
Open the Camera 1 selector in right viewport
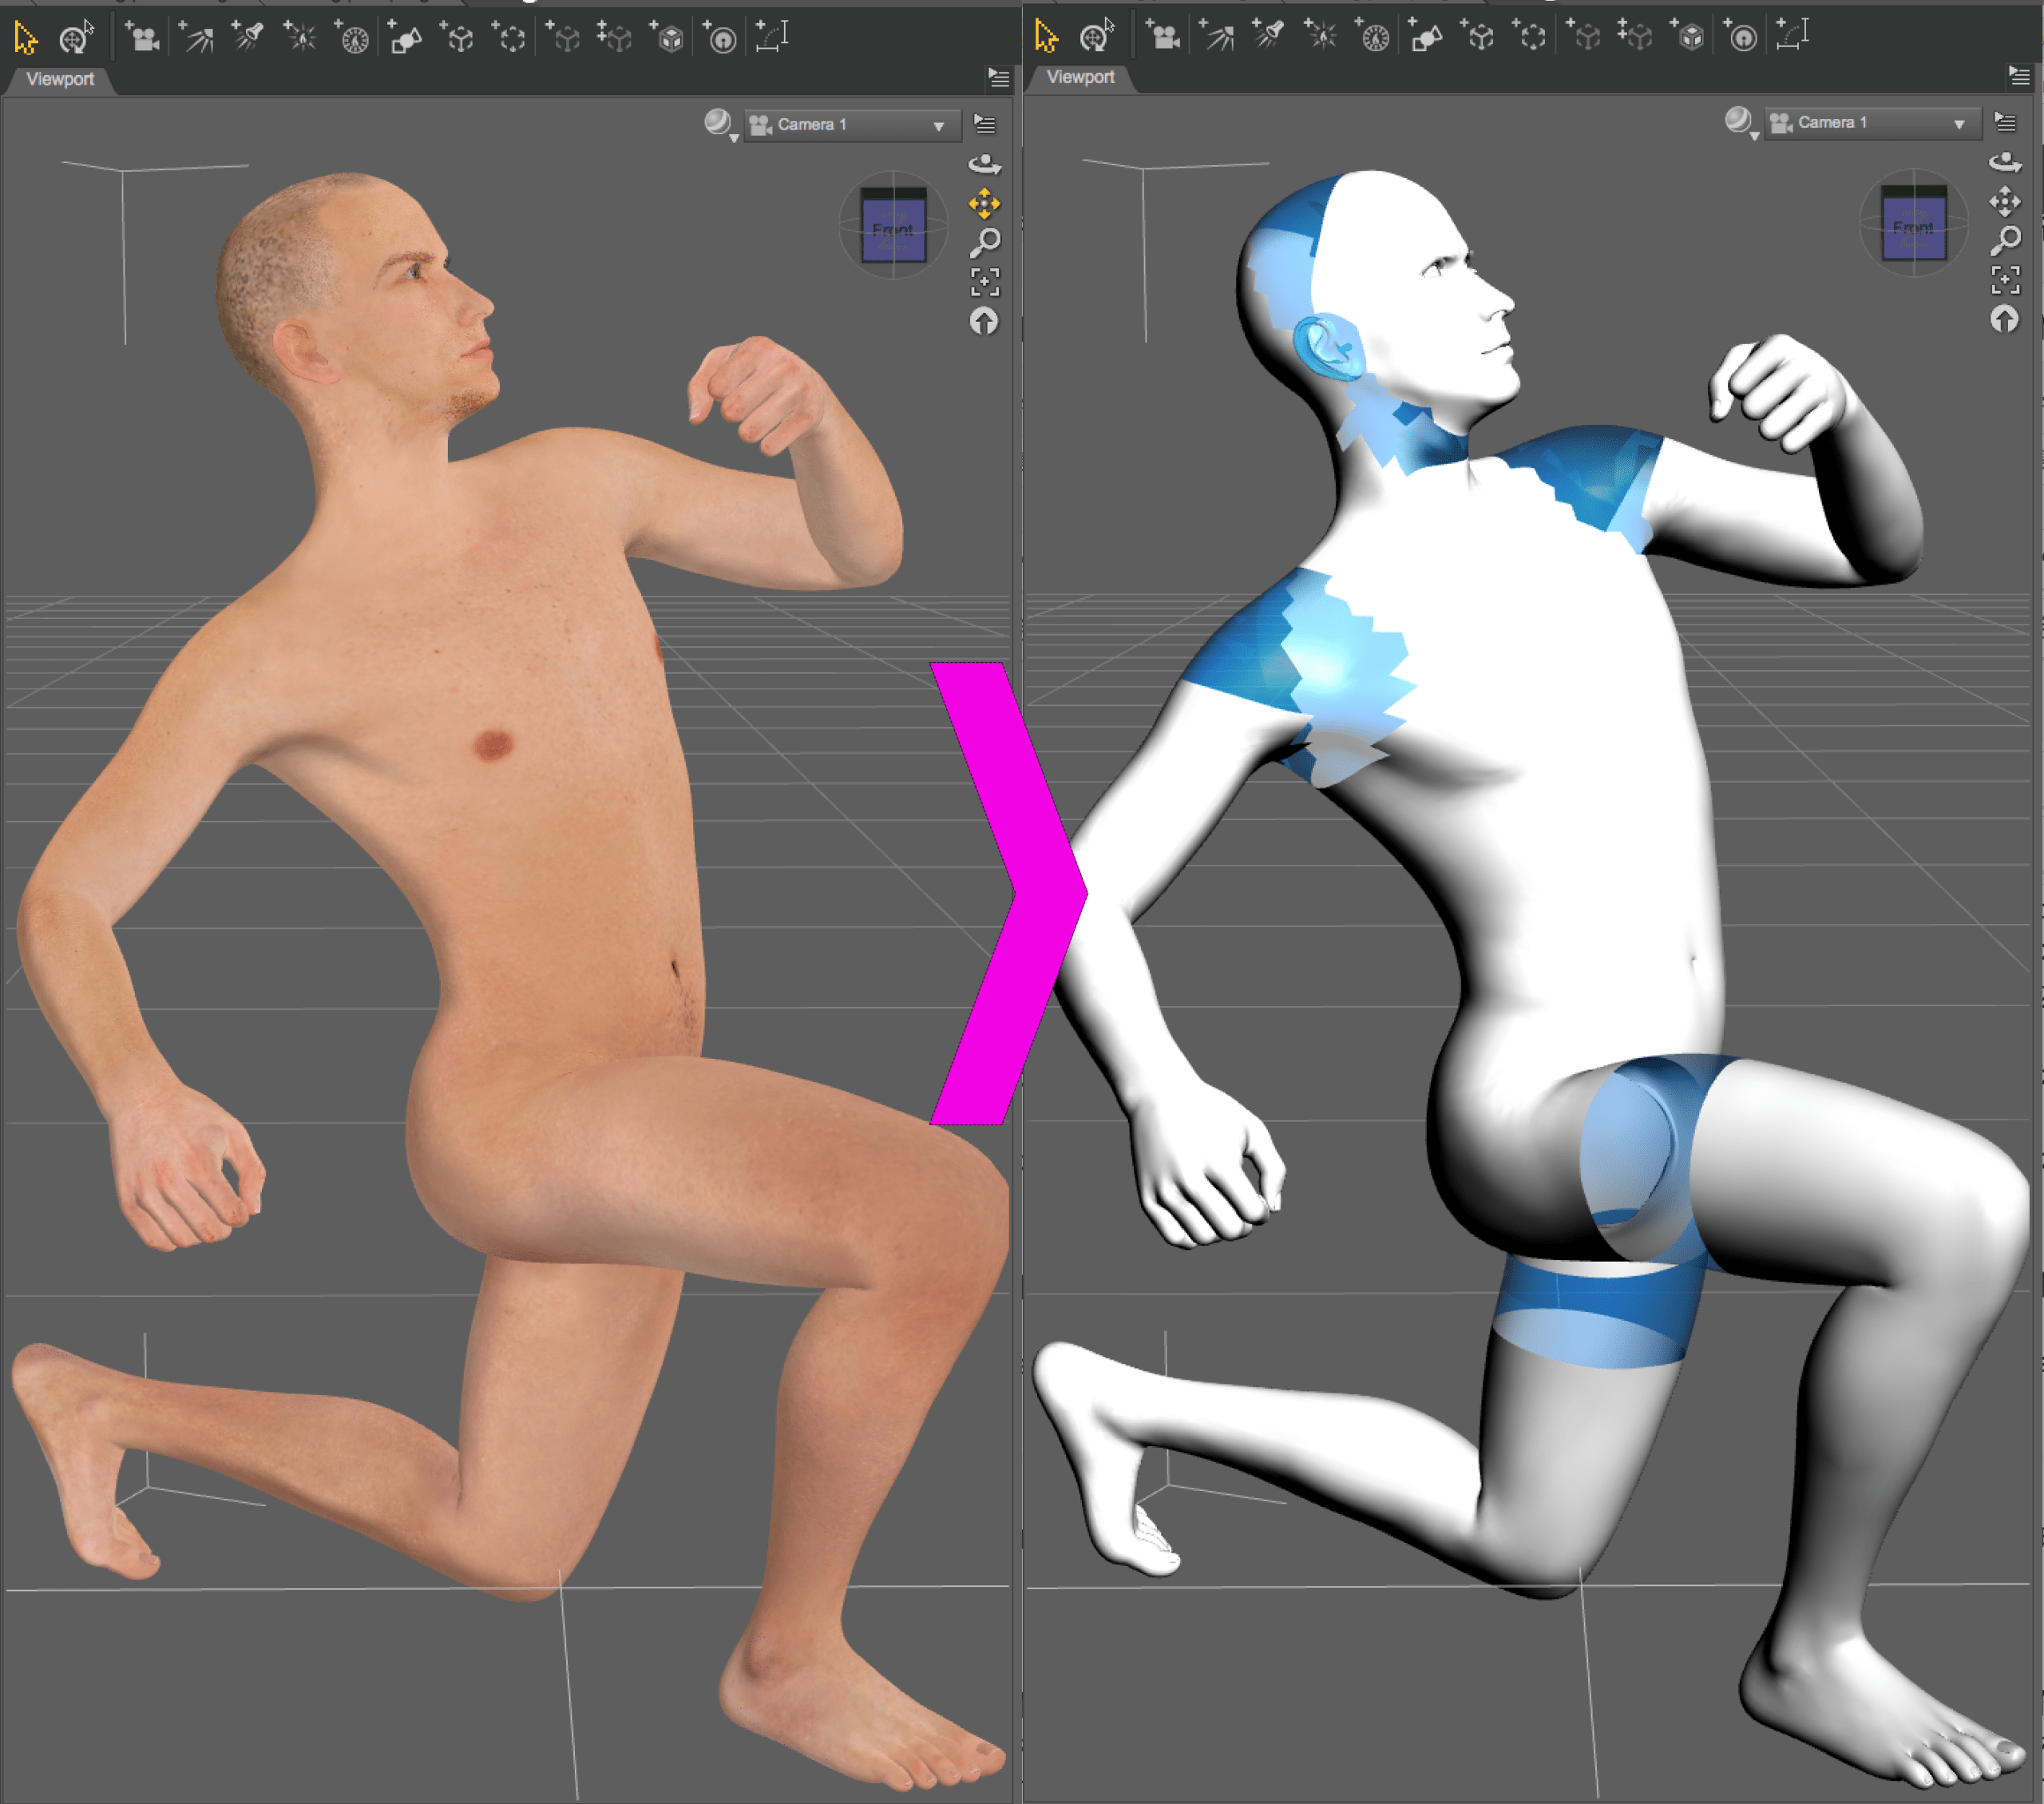pos(1871,123)
